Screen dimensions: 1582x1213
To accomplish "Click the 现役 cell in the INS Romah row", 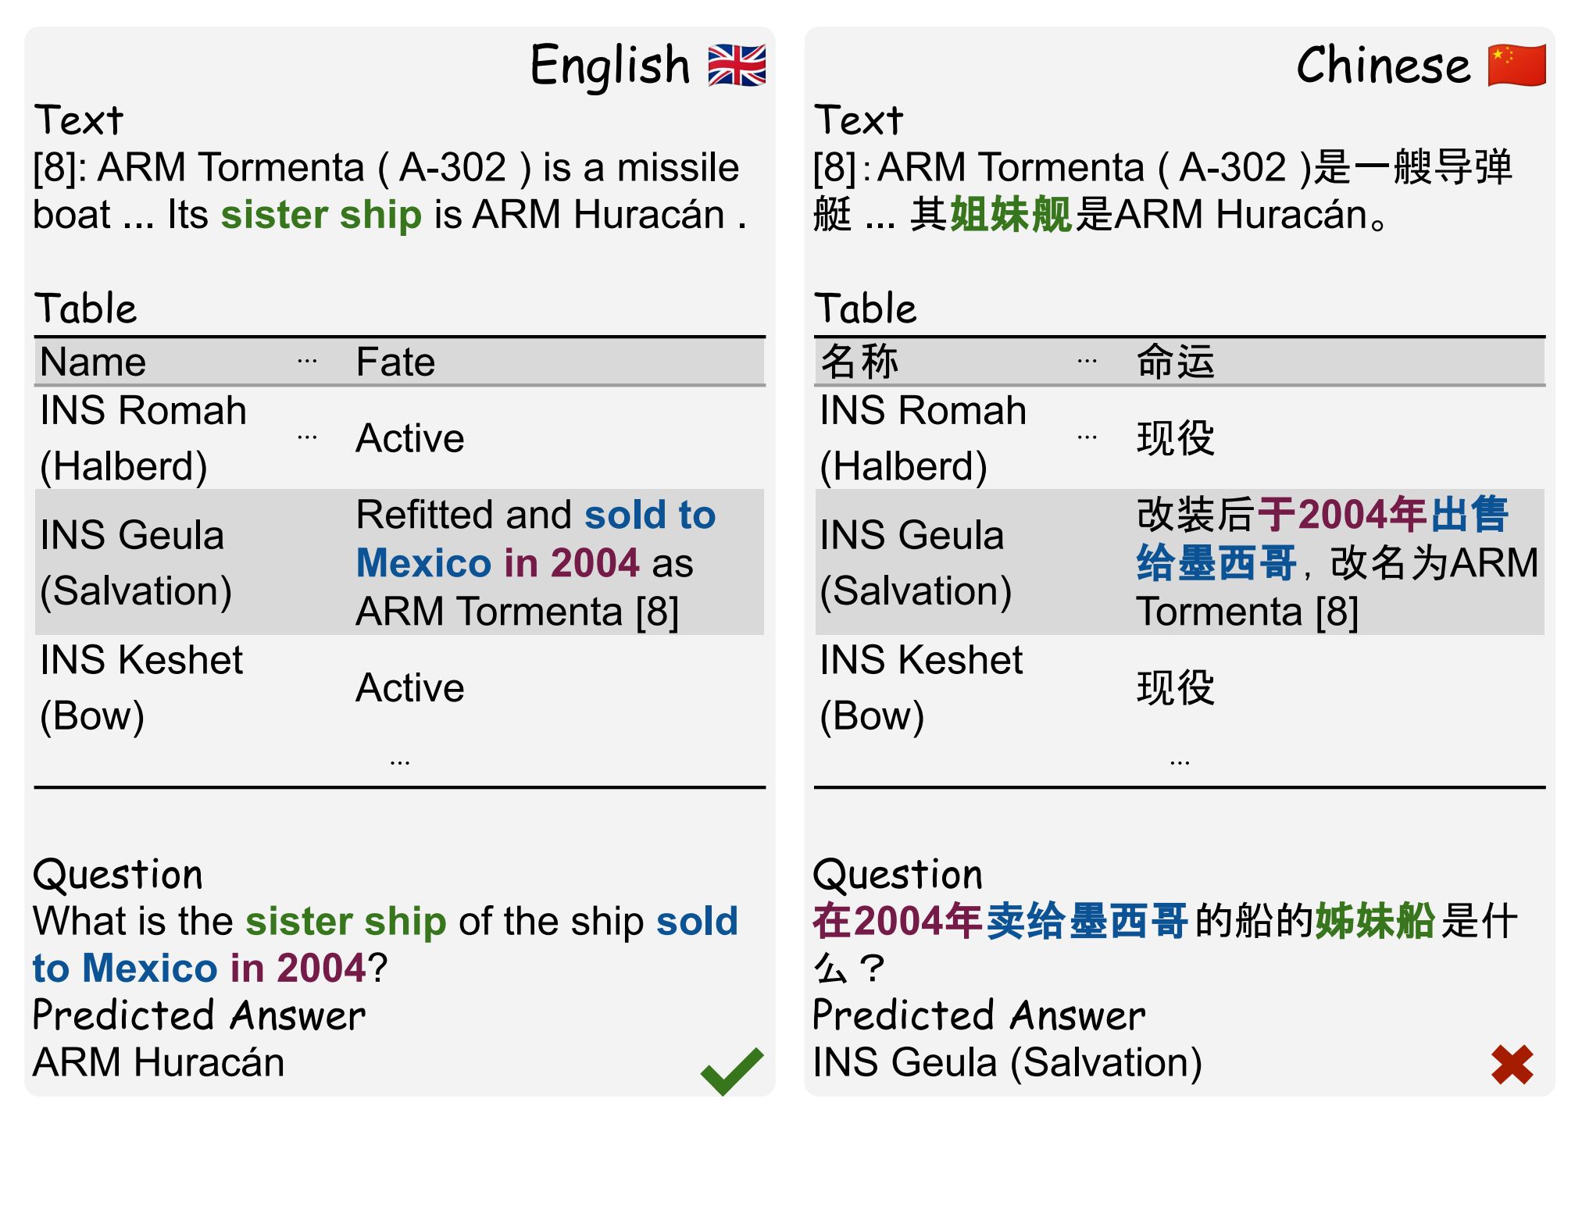I will pos(1175,438).
